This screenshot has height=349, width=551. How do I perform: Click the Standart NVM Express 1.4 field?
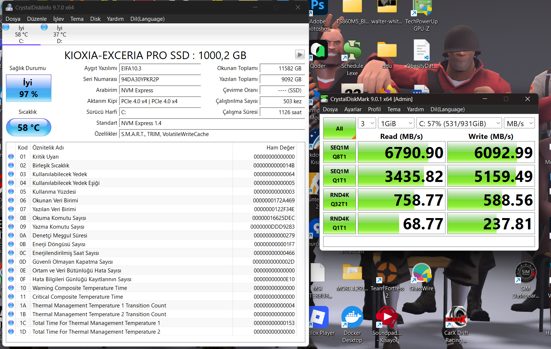pyautogui.click(x=212, y=123)
